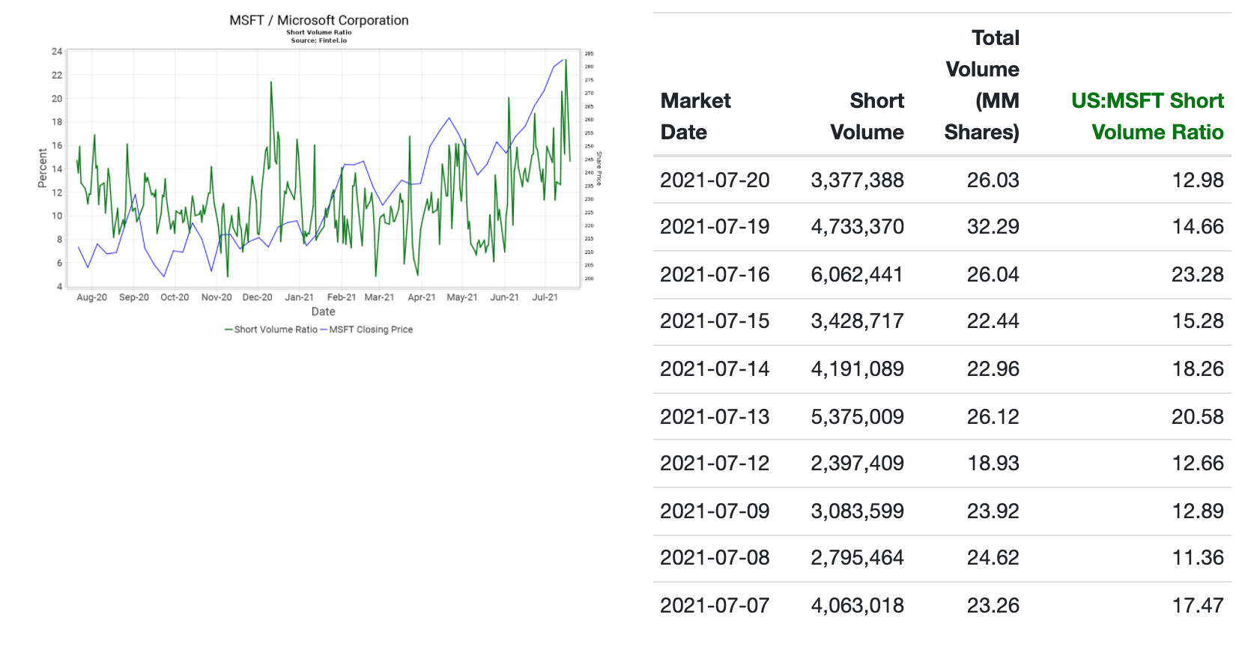
Task: Click total volume value 22.44
Action: [993, 321]
